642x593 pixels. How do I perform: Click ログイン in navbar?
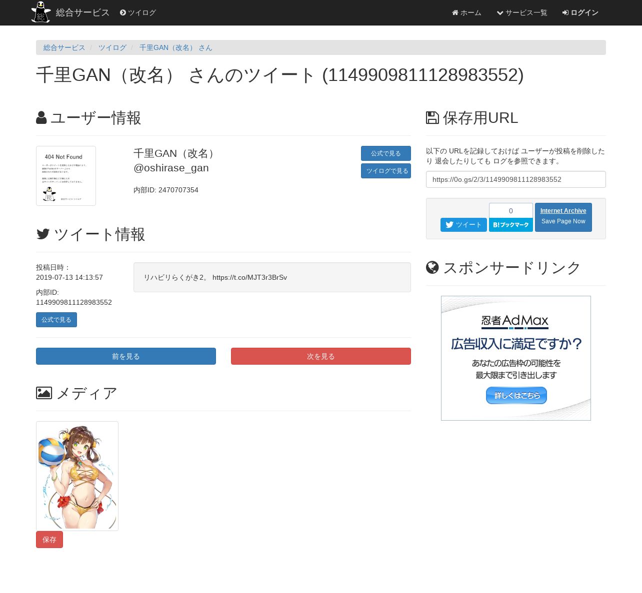click(x=580, y=12)
